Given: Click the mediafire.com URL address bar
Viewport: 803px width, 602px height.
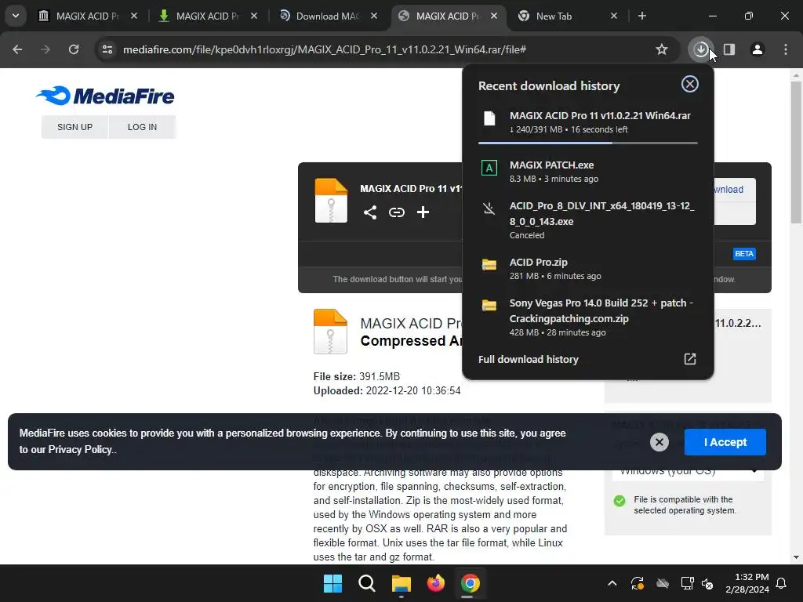Looking at the screenshot, I should 325,49.
